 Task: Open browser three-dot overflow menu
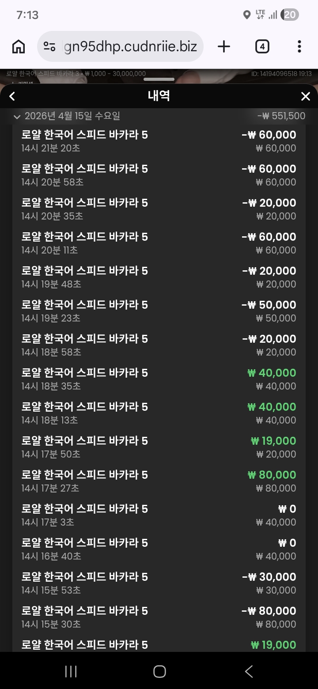tap(299, 46)
